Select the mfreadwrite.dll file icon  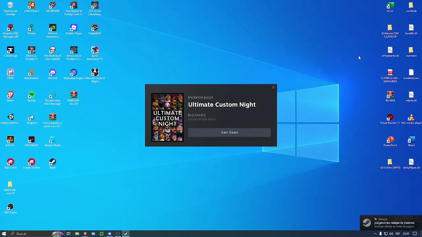click(390, 52)
